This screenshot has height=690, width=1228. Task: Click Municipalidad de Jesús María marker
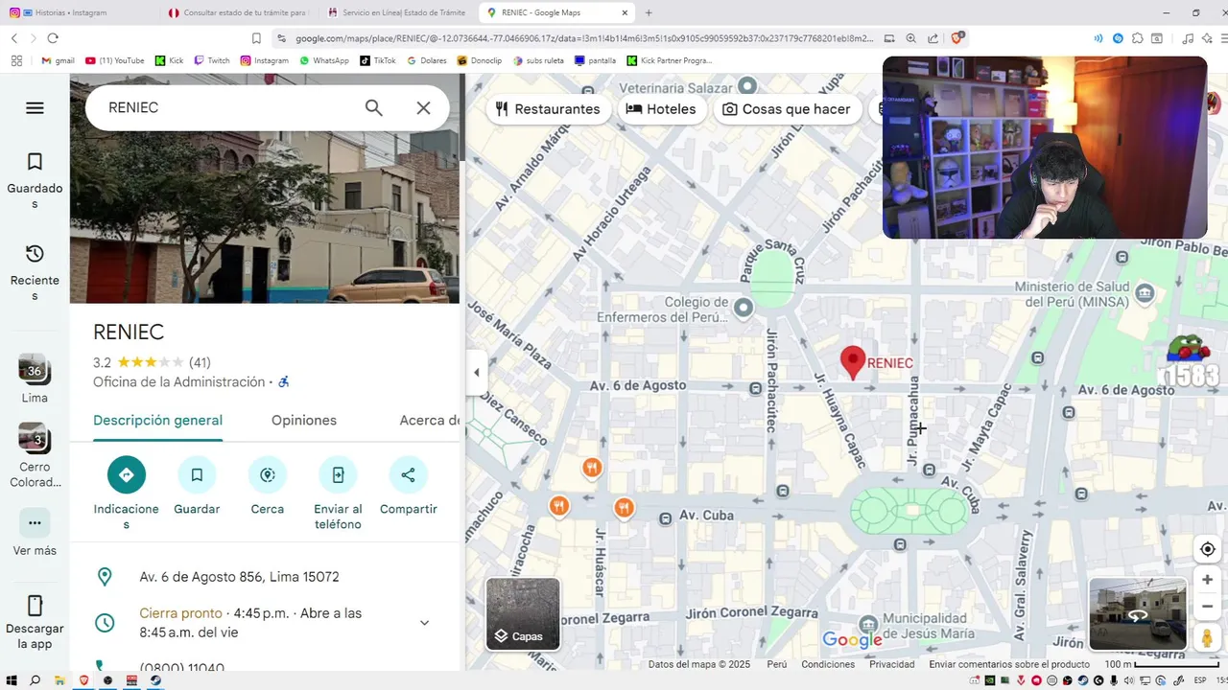868,625
